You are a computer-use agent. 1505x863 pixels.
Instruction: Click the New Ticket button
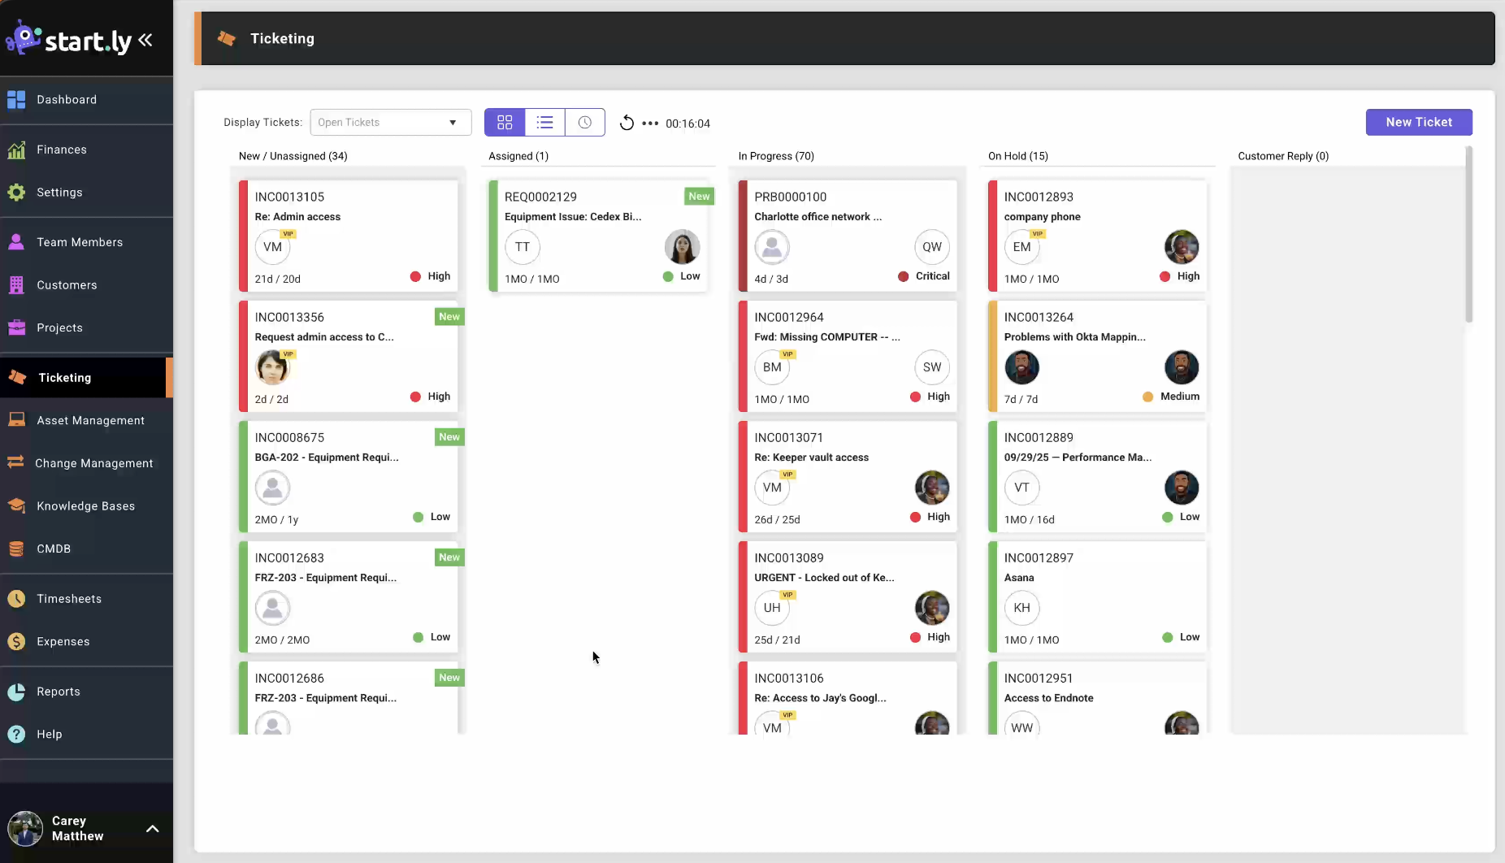(1418, 122)
